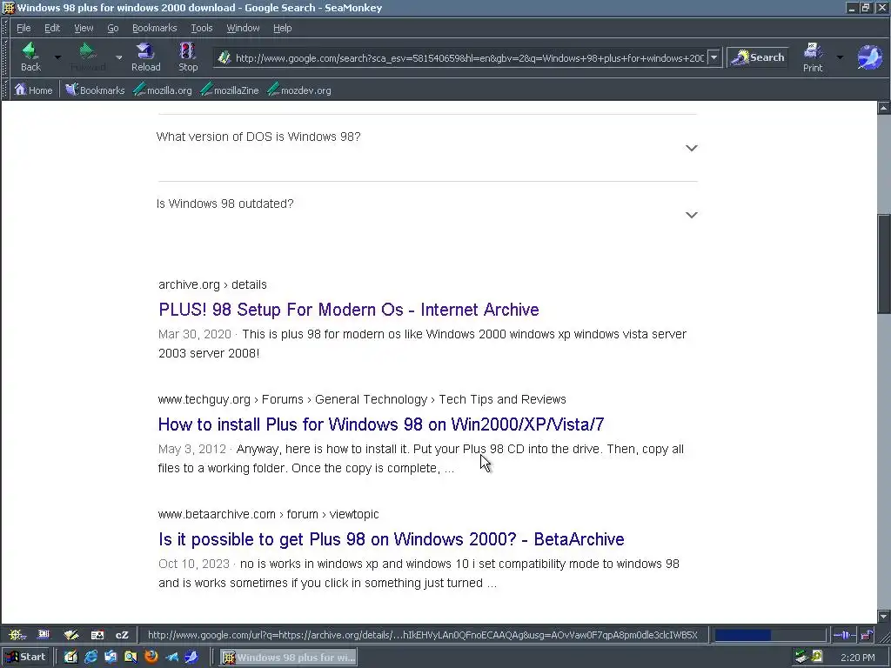
Task: Open the View menu
Action: point(84,28)
